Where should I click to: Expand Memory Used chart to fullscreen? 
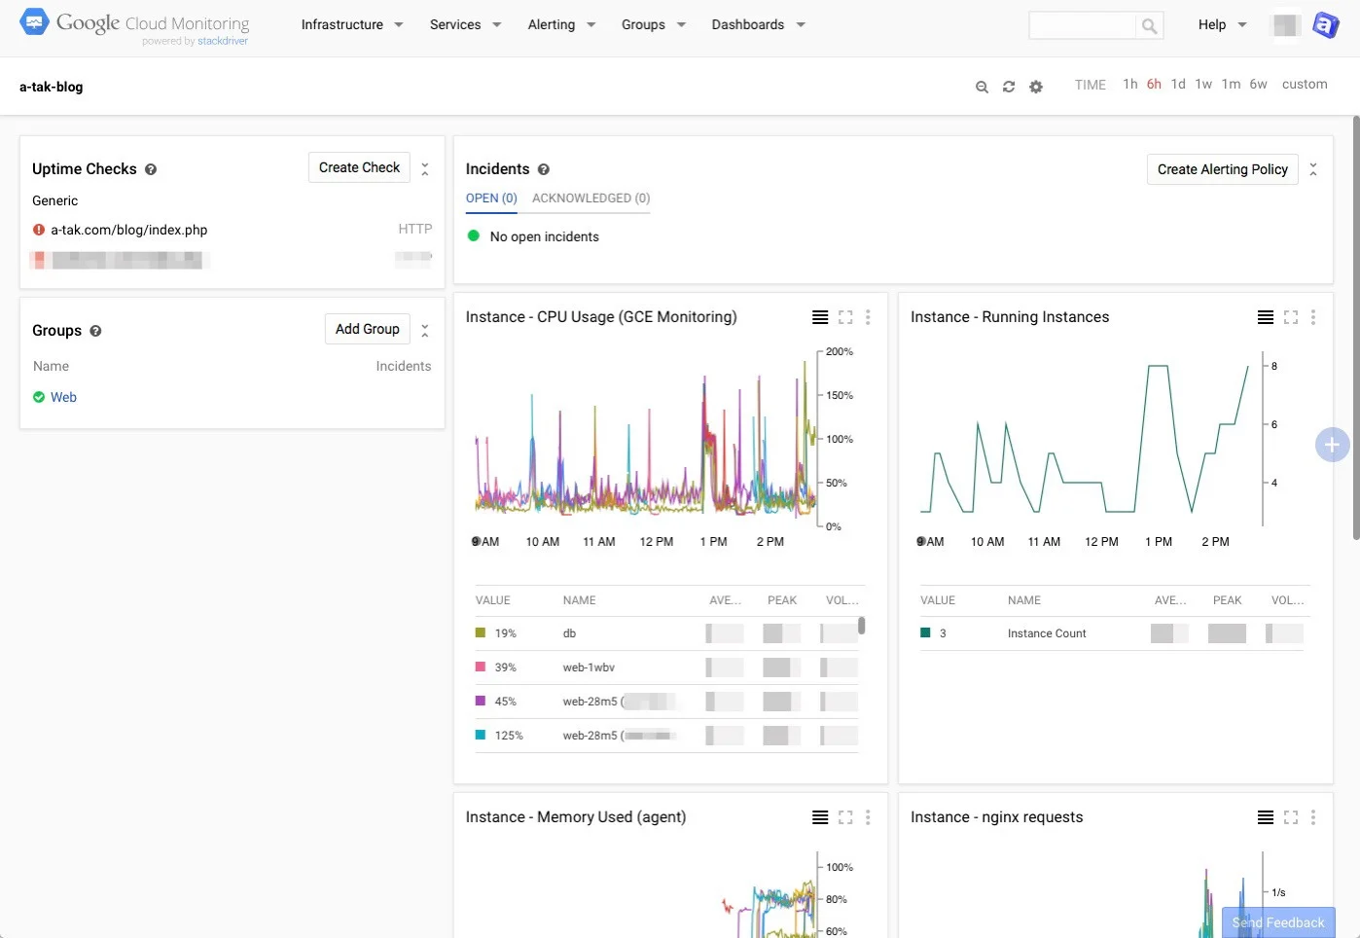coord(845,817)
